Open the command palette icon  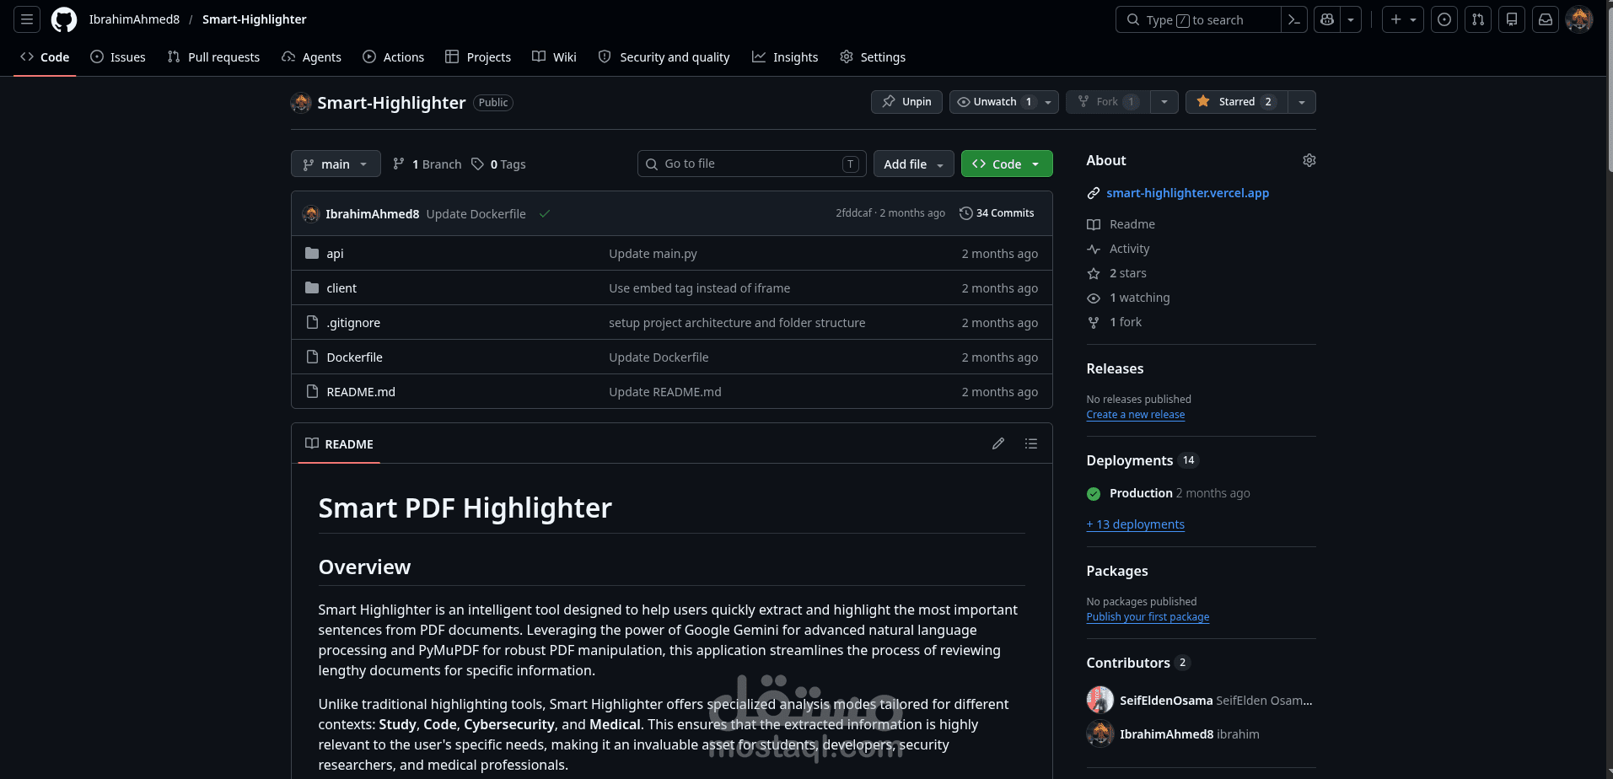pyautogui.click(x=1294, y=19)
